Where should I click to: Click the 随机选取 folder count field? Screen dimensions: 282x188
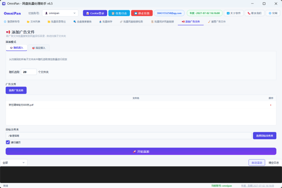(29, 72)
